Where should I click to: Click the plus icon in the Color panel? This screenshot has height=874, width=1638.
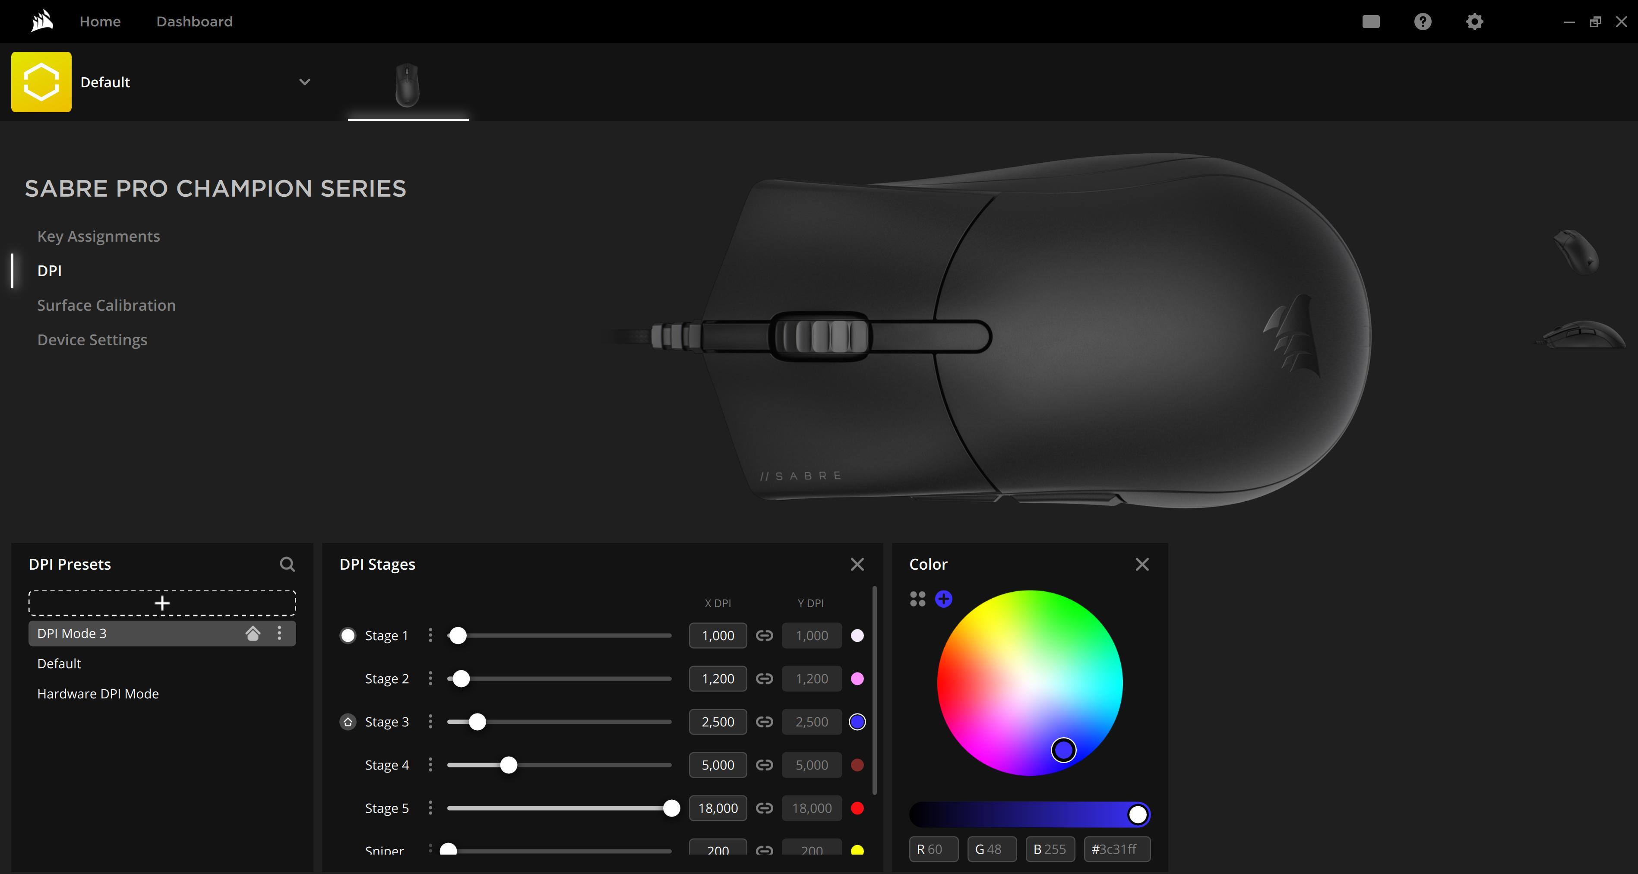[x=943, y=599]
